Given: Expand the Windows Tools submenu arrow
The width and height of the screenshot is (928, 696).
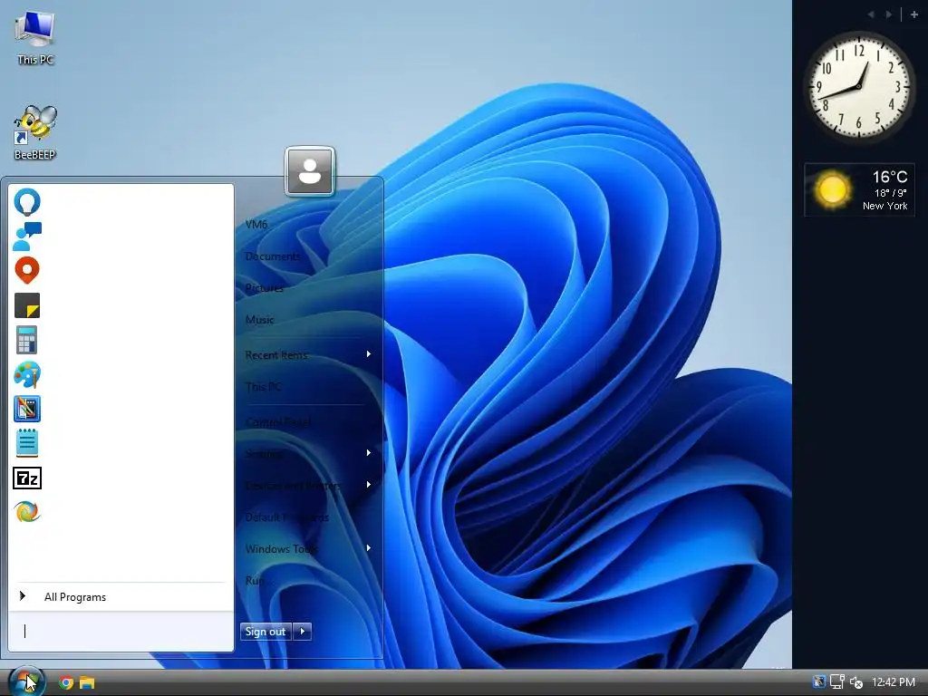Looking at the screenshot, I should [369, 548].
